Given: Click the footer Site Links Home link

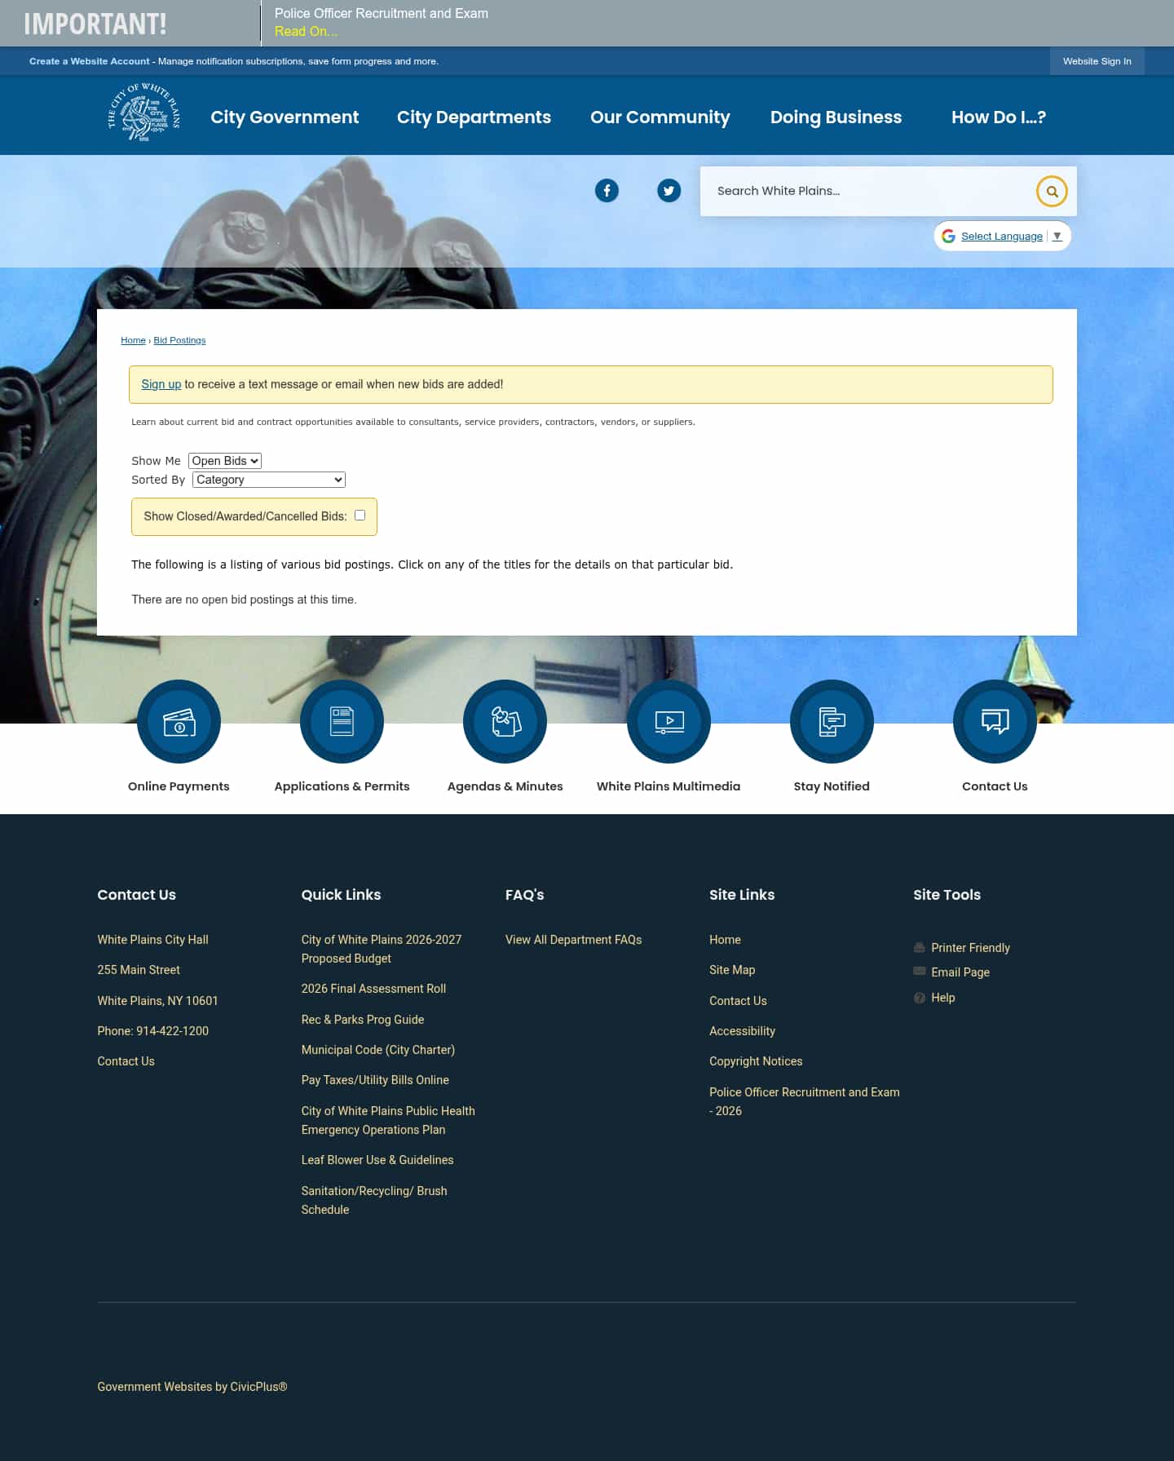Looking at the screenshot, I should (725, 940).
